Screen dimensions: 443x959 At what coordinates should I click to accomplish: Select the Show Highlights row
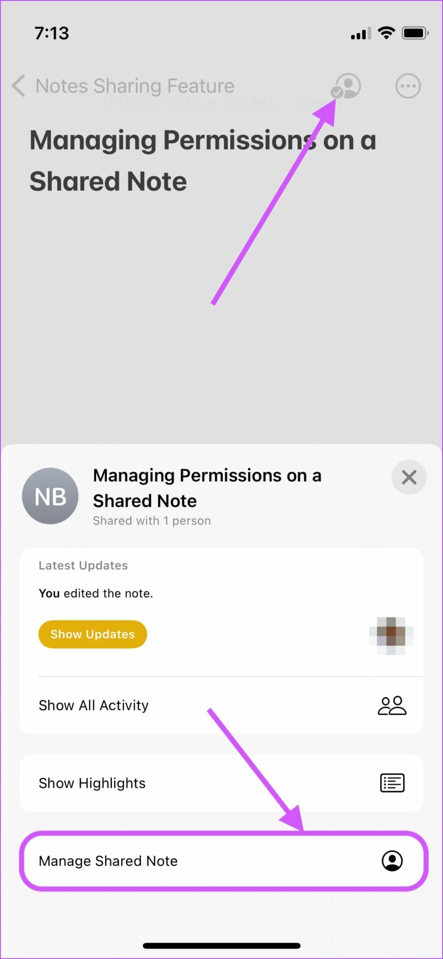pos(150,783)
